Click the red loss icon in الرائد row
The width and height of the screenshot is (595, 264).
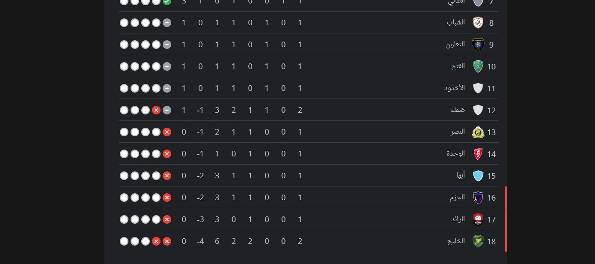pos(167,219)
